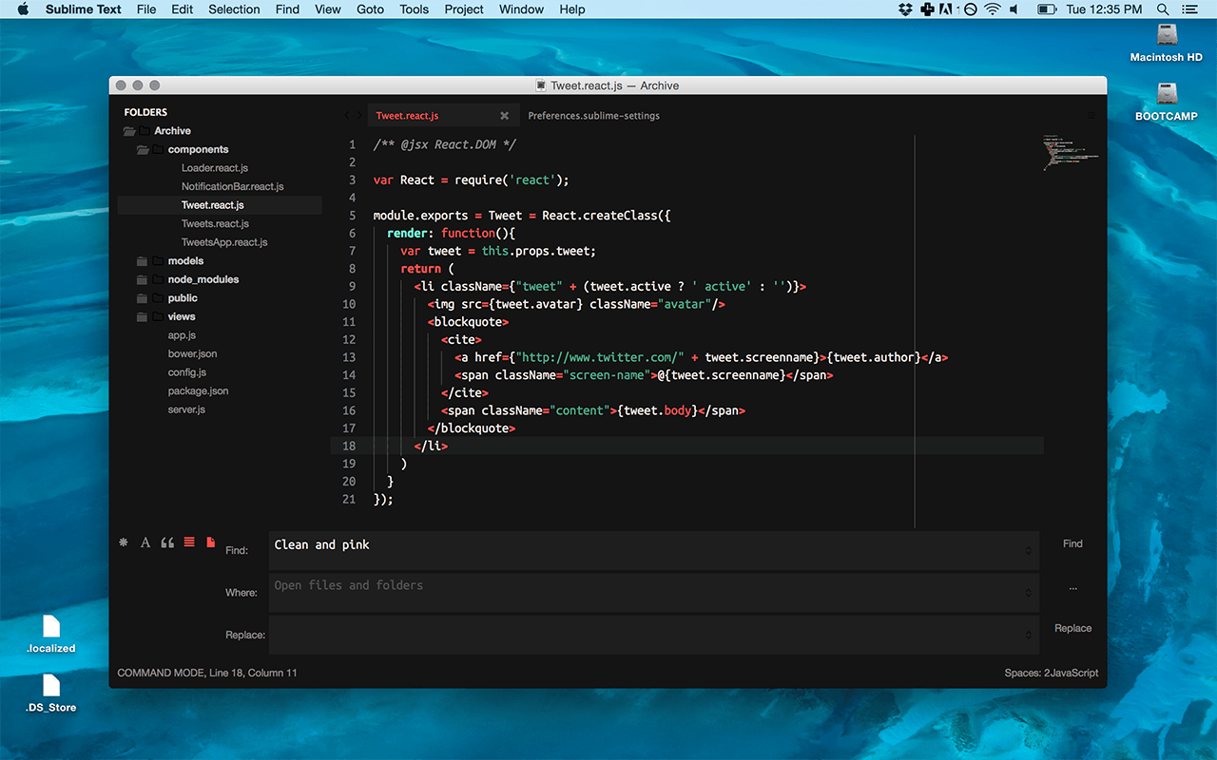Viewport: 1217px width, 760px height.
Task: Open the BOOTCAMP drive icon
Action: [x=1167, y=95]
